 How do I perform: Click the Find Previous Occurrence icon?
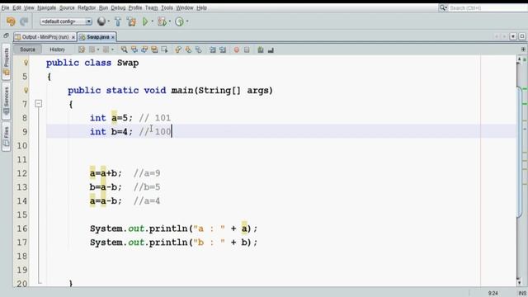(134, 49)
